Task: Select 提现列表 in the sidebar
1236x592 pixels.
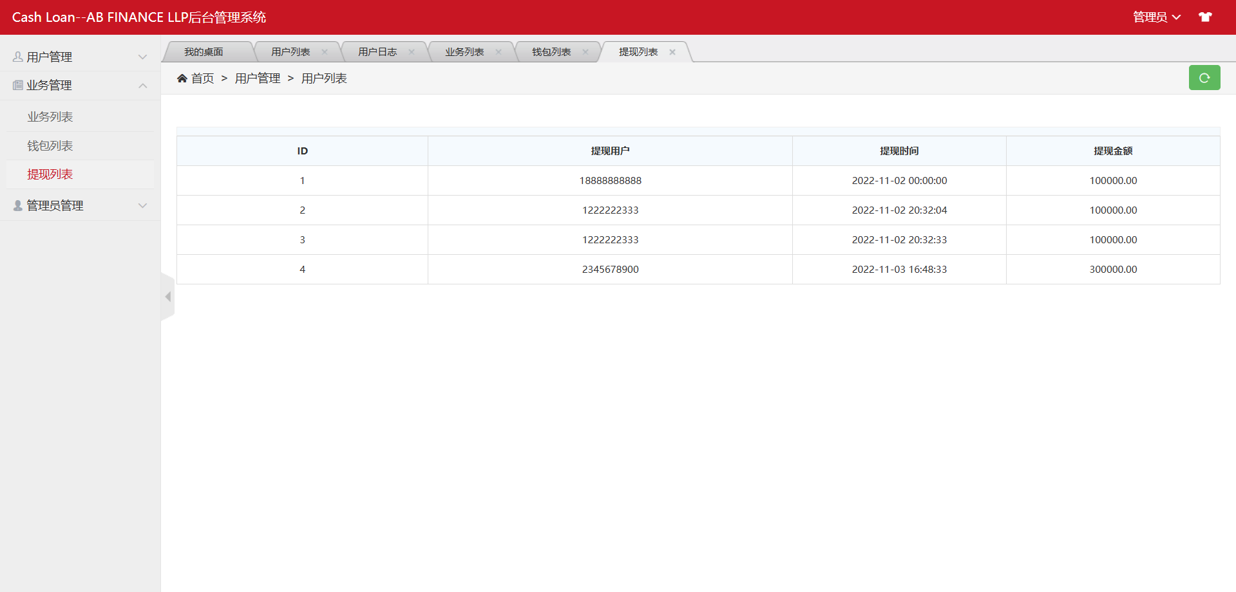Action: tap(50, 174)
